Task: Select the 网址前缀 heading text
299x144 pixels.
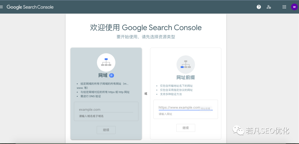Action: (x=185, y=77)
